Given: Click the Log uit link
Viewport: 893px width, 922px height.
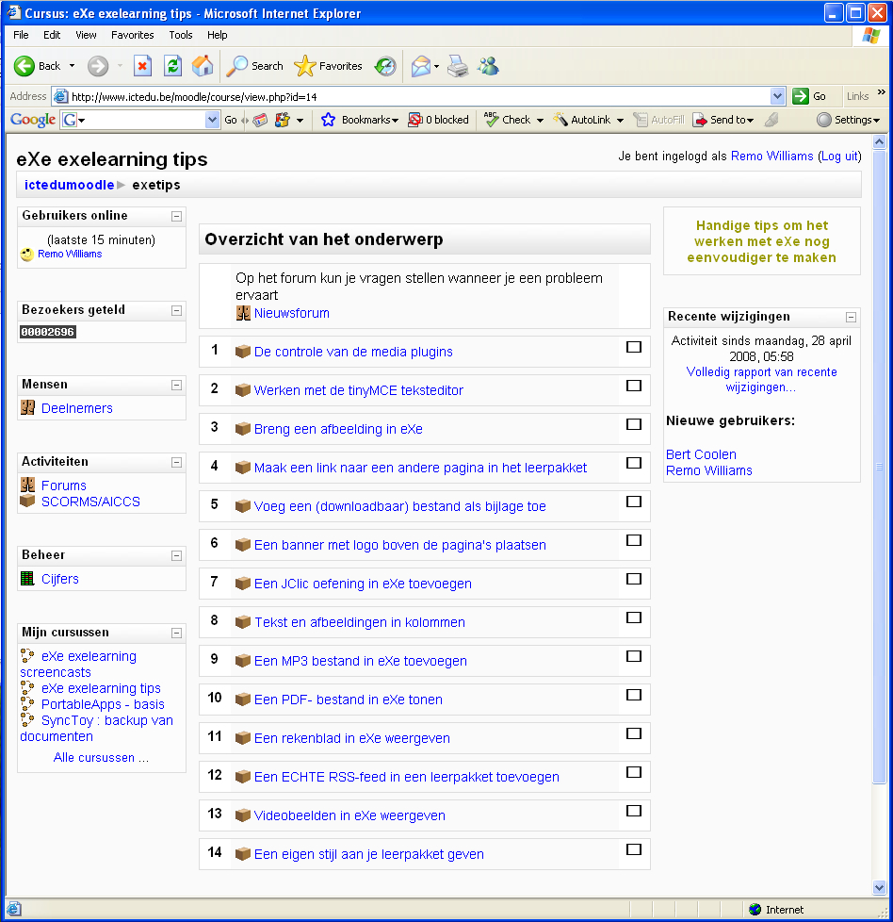Looking at the screenshot, I should [x=839, y=156].
